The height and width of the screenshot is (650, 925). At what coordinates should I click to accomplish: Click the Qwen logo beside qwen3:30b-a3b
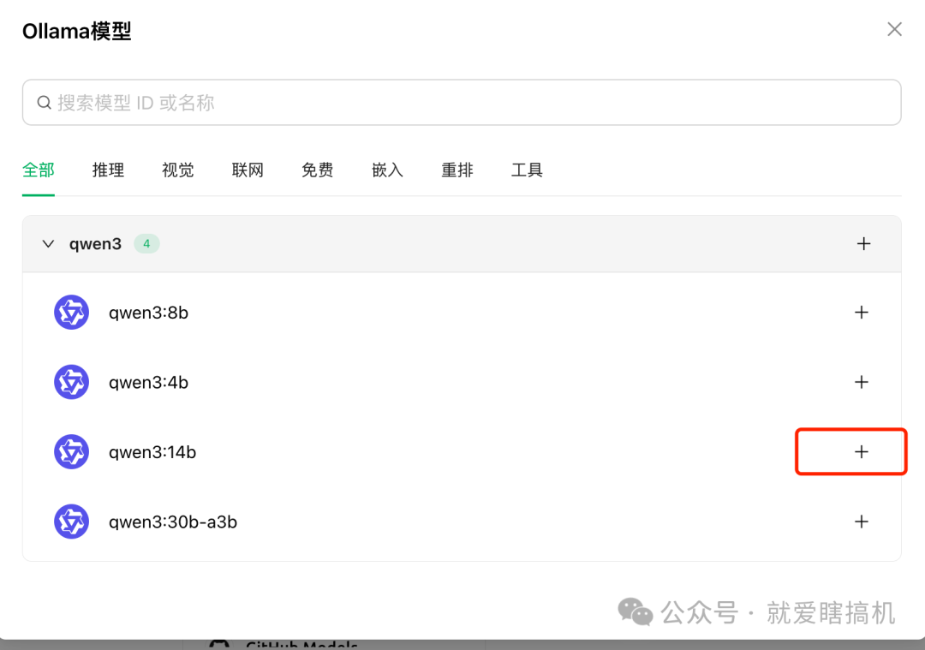pyautogui.click(x=71, y=522)
